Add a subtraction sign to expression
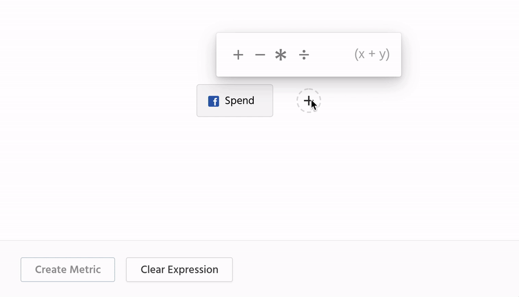The image size is (519, 297). (x=260, y=55)
